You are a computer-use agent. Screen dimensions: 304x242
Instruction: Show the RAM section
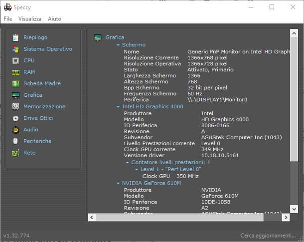point(29,72)
